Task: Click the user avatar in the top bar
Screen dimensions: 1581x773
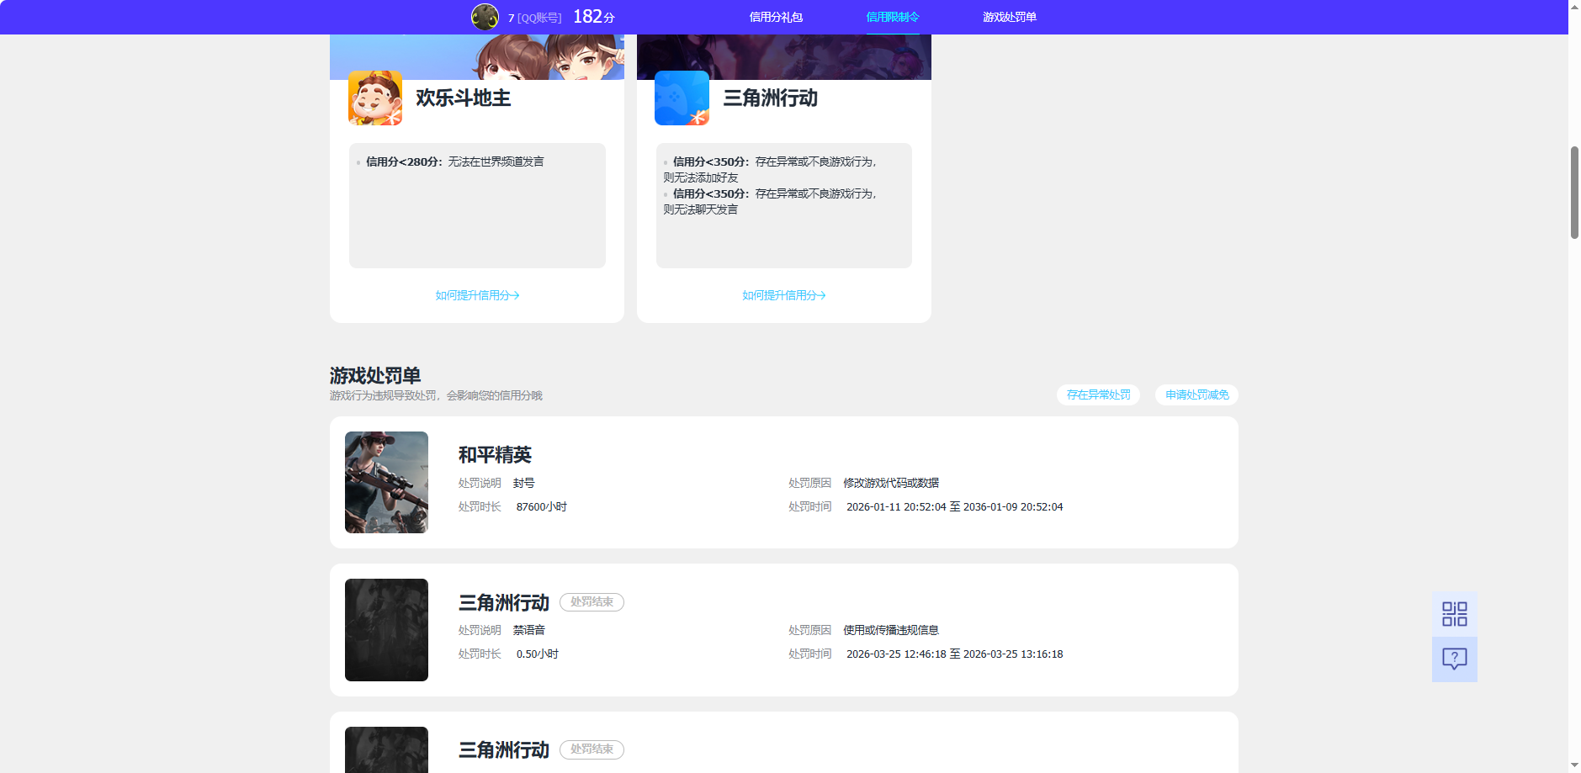Action: click(x=485, y=17)
